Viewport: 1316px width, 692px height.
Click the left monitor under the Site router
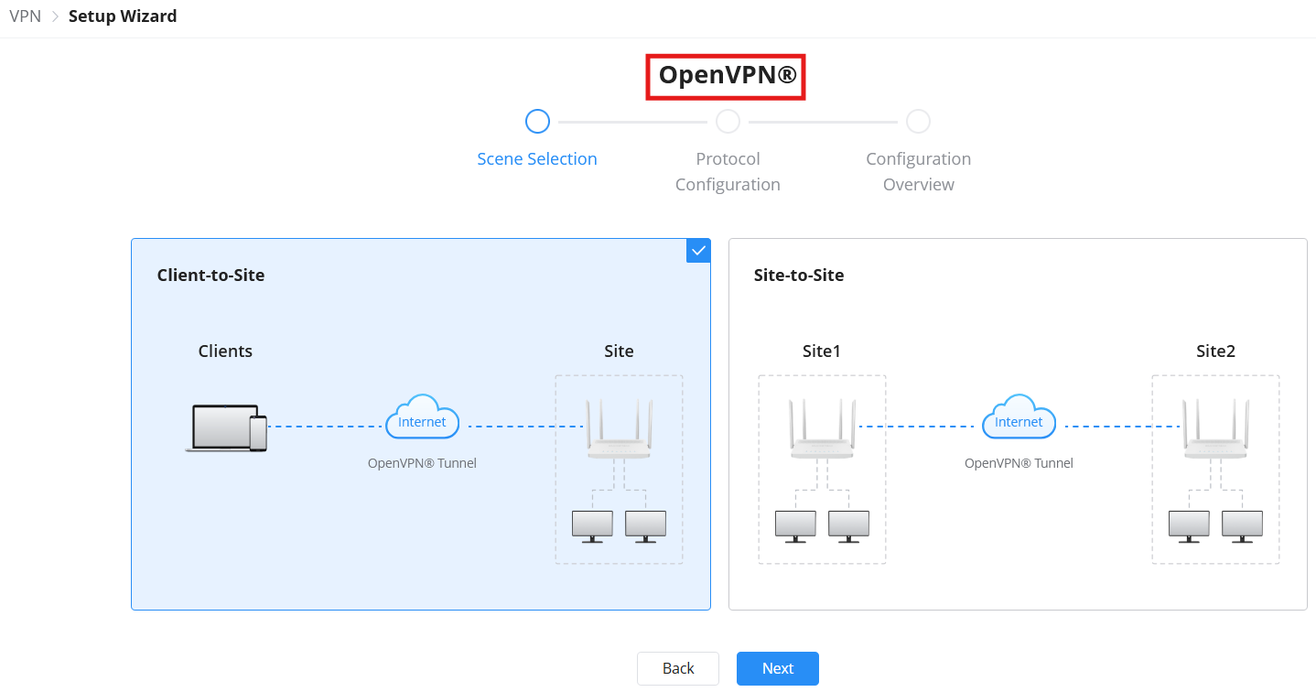tap(592, 527)
